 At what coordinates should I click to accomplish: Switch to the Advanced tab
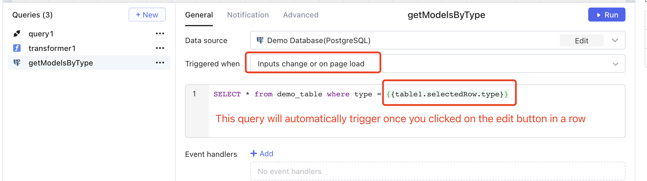click(x=301, y=15)
